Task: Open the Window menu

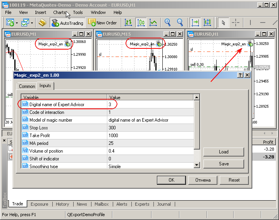Action: click(98, 12)
